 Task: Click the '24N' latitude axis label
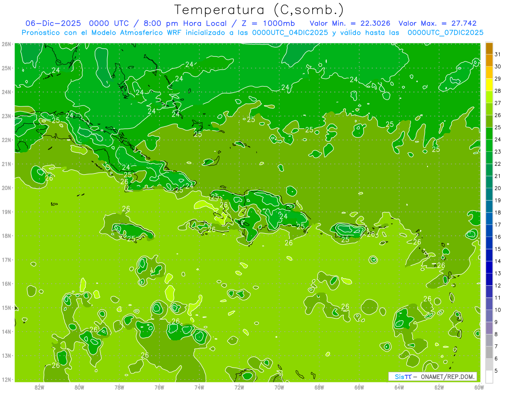tap(6, 92)
